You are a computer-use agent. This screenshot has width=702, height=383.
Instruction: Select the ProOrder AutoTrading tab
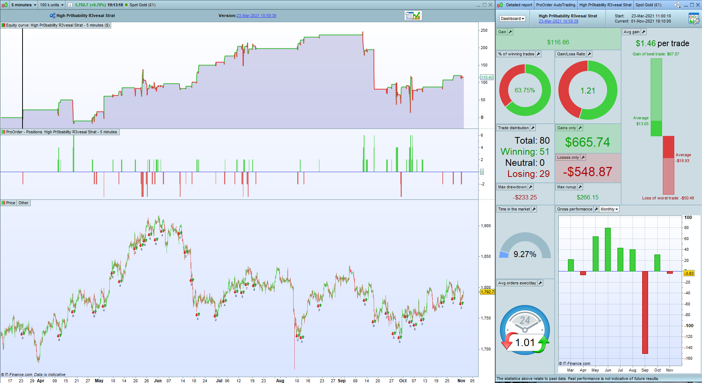point(555,5)
